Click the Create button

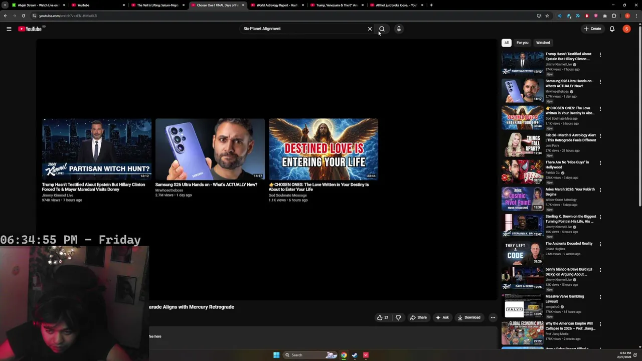[592, 29]
